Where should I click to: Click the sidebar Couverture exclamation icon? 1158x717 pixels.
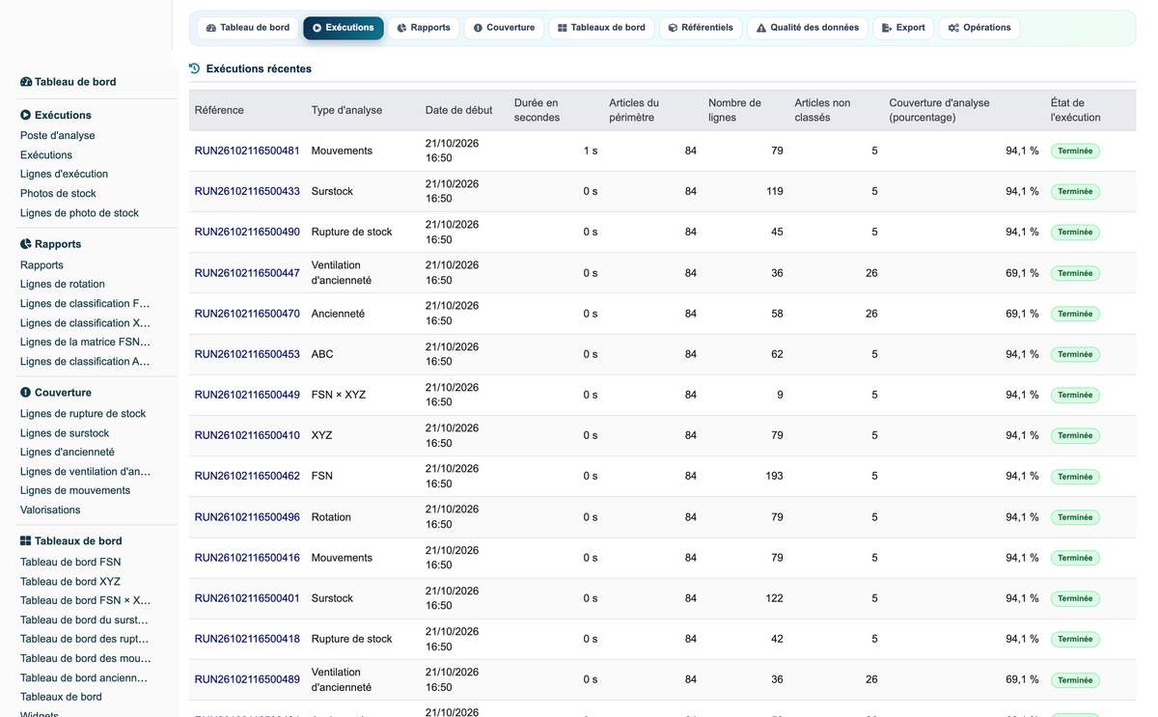pos(26,393)
